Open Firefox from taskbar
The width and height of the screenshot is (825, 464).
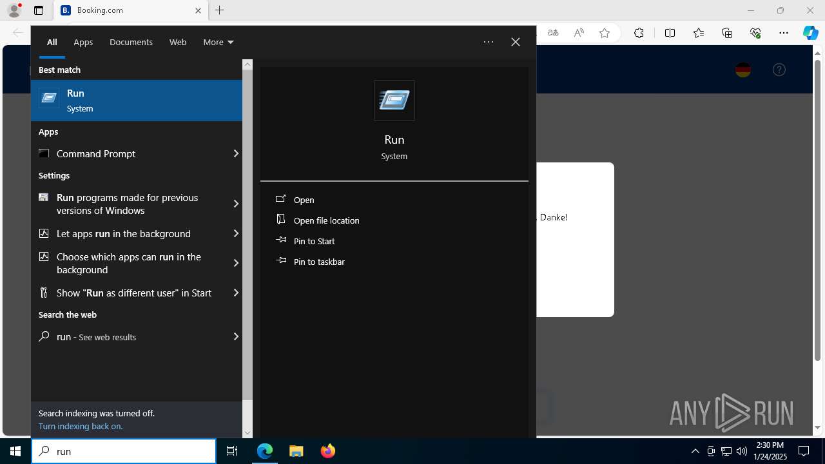tap(327, 451)
